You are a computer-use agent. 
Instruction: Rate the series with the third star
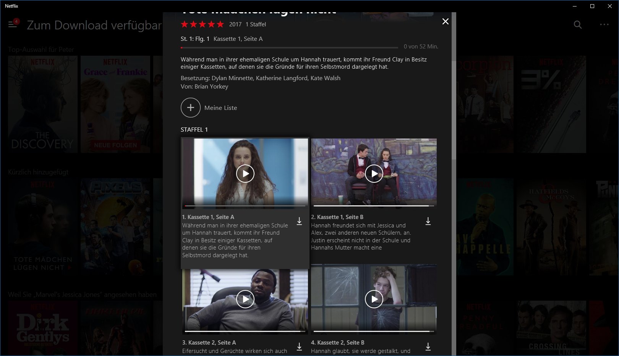[203, 24]
